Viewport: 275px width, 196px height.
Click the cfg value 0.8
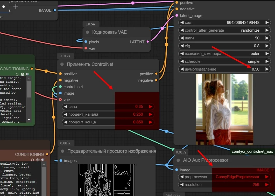pyautogui.click(x=257, y=46)
